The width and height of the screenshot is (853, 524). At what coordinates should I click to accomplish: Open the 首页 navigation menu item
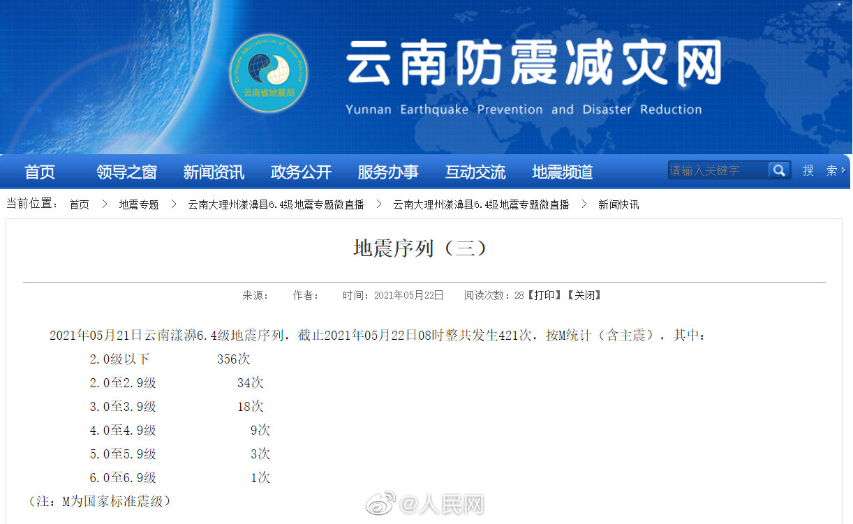[x=40, y=172]
